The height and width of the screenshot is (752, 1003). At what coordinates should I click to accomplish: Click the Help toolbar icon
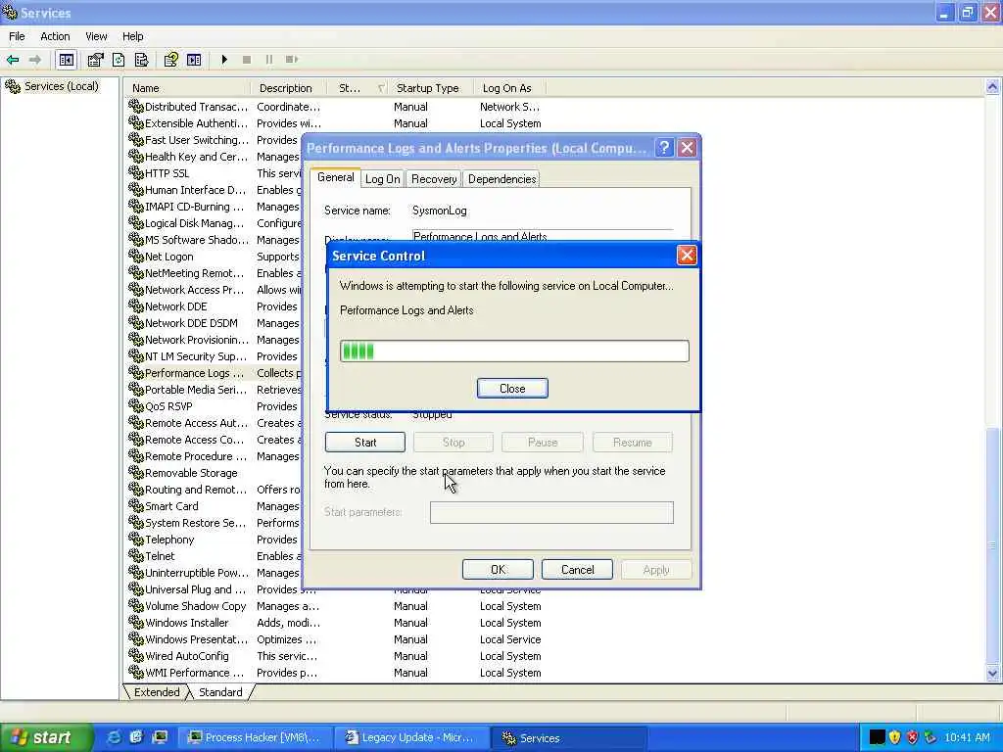pos(170,60)
